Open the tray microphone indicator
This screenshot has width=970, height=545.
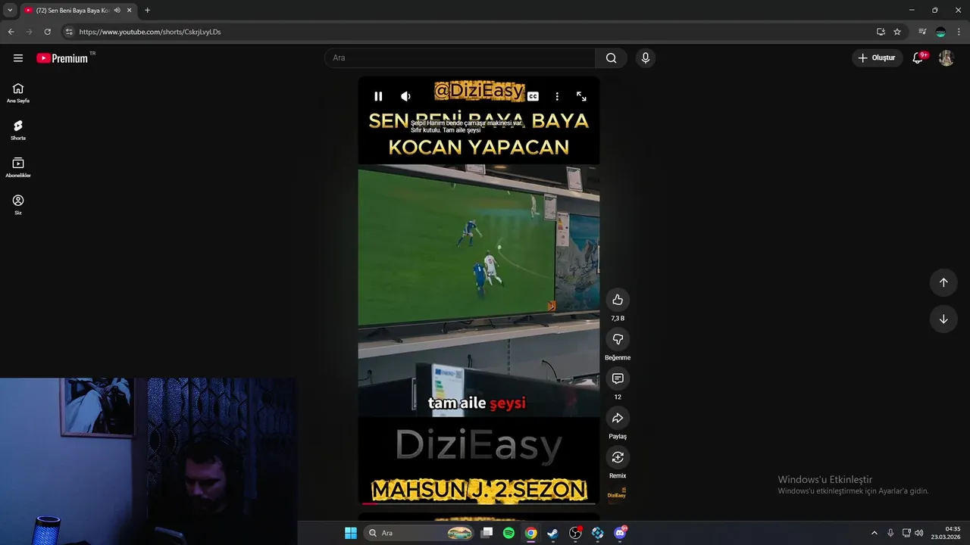[890, 533]
